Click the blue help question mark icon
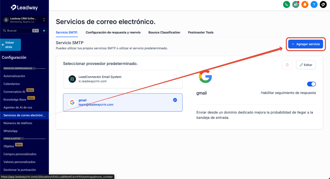330x179 pixels. [314, 4]
